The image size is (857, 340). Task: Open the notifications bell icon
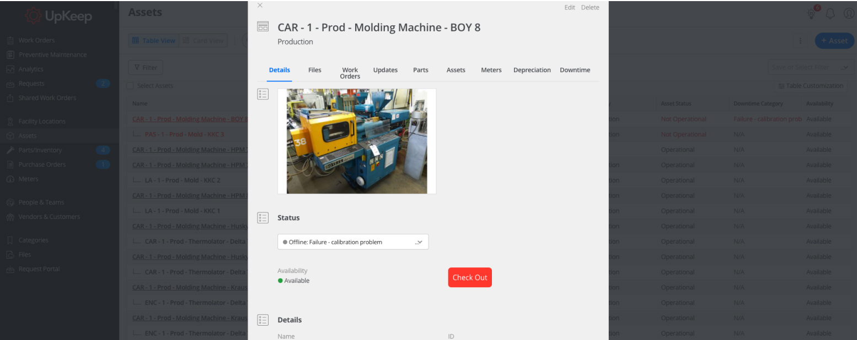[831, 14]
